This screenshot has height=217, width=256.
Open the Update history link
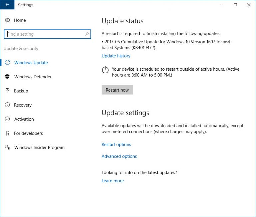click(116, 56)
